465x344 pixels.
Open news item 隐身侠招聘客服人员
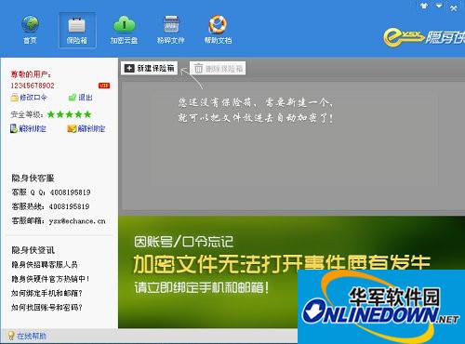point(45,265)
